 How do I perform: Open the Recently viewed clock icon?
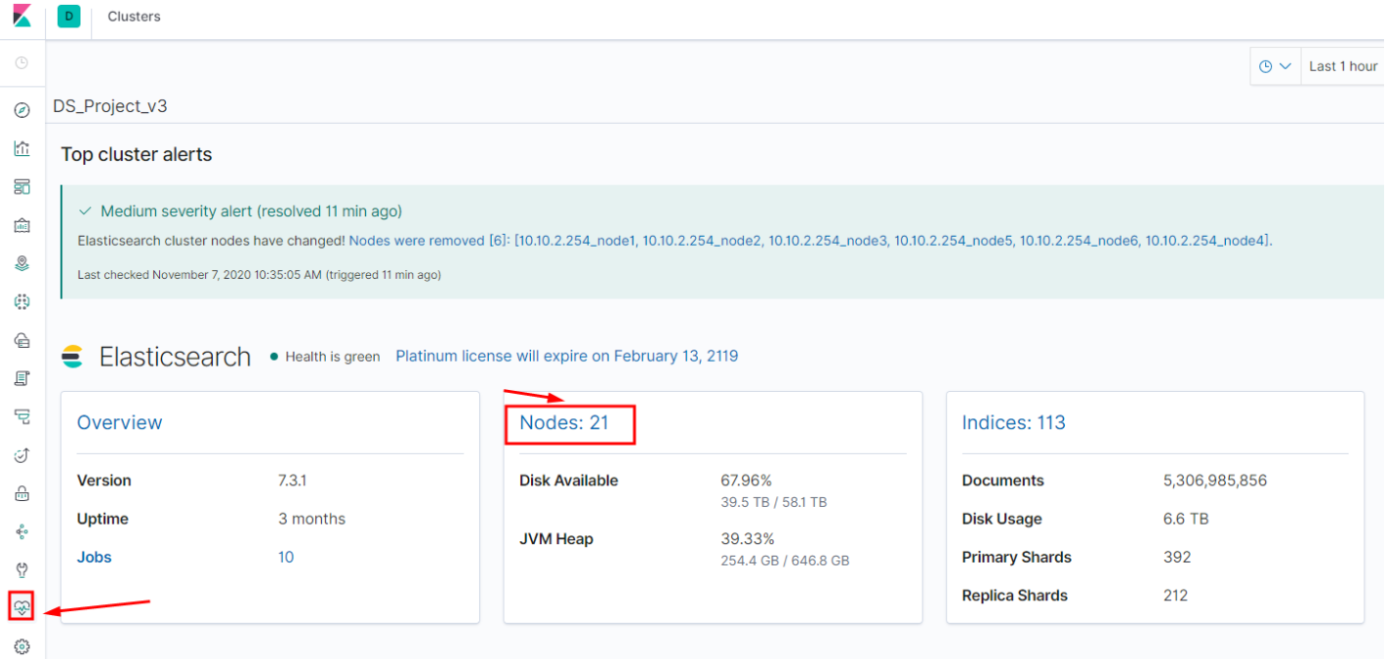(21, 63)
